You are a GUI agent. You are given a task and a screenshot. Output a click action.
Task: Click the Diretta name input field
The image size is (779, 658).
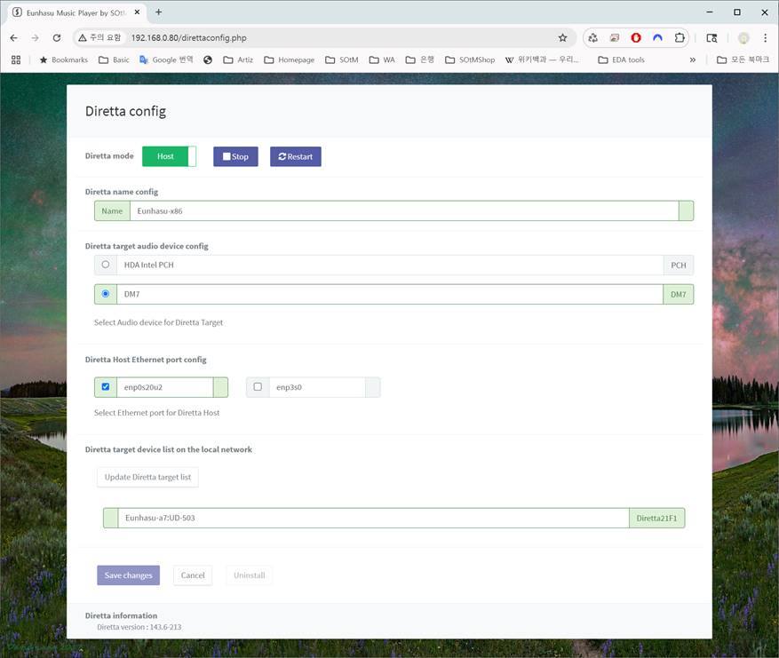click(x=403, y=210)
